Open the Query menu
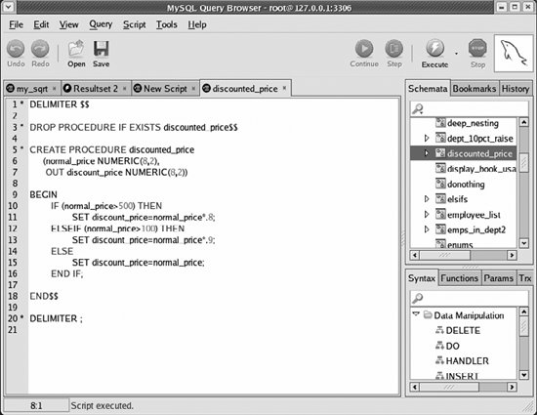Image resolution: width=537 pixels, height=415 pixels. (x=101, y=24)
